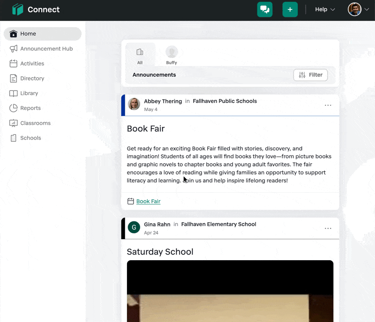375x322 pixels.
Task: Open Announcement Hub from sidebar
Action: click(x=43, y=49)
